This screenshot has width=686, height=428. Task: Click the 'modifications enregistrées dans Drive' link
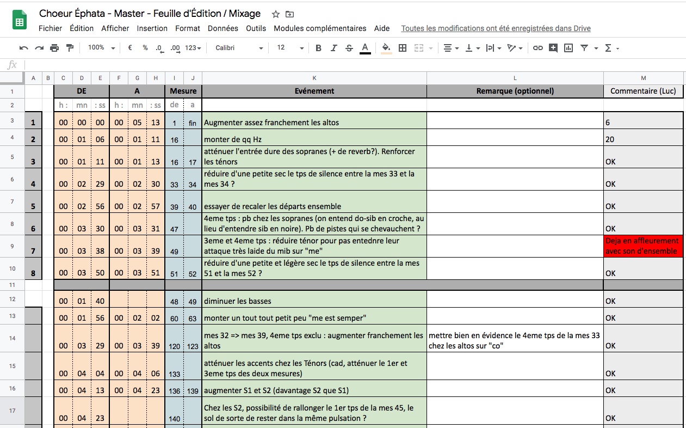coord(496,28)
